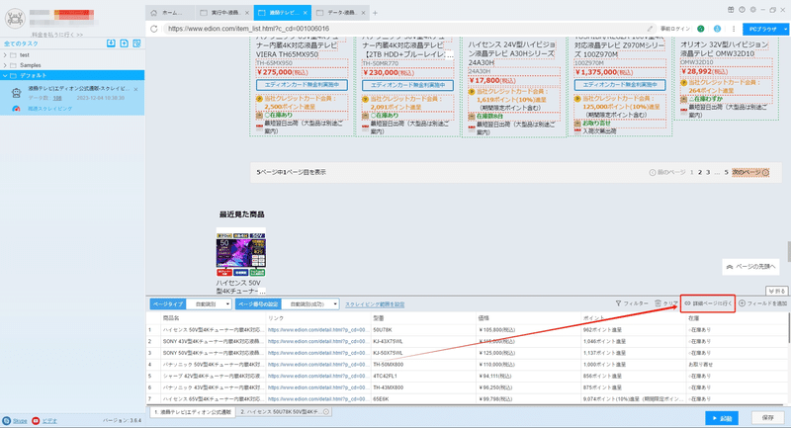Viewport: 791px width, 428px height.
Task: Switch to the ホーム tab
Action: 171,13
